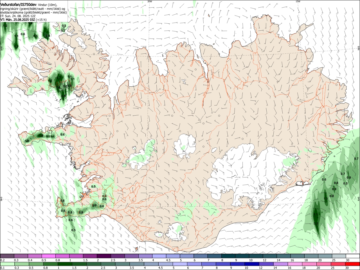
Task: Pick the pale pink 16–18 rain swatch
Action: (294, 264)
